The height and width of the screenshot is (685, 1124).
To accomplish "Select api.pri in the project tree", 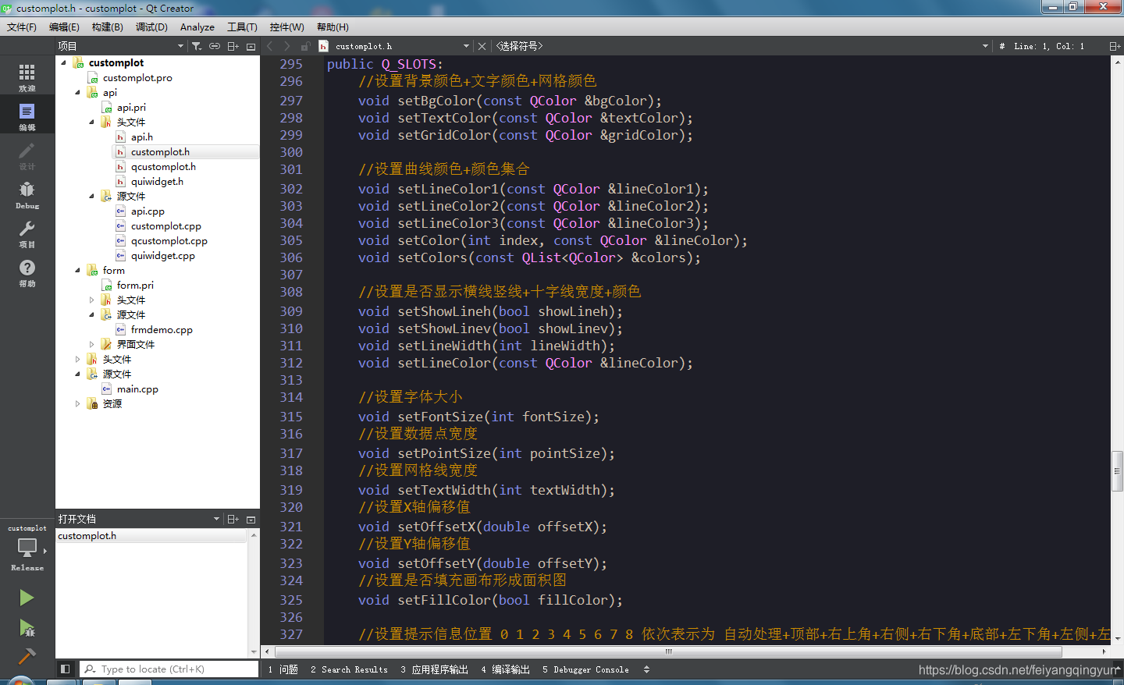I will coord(131,107).
